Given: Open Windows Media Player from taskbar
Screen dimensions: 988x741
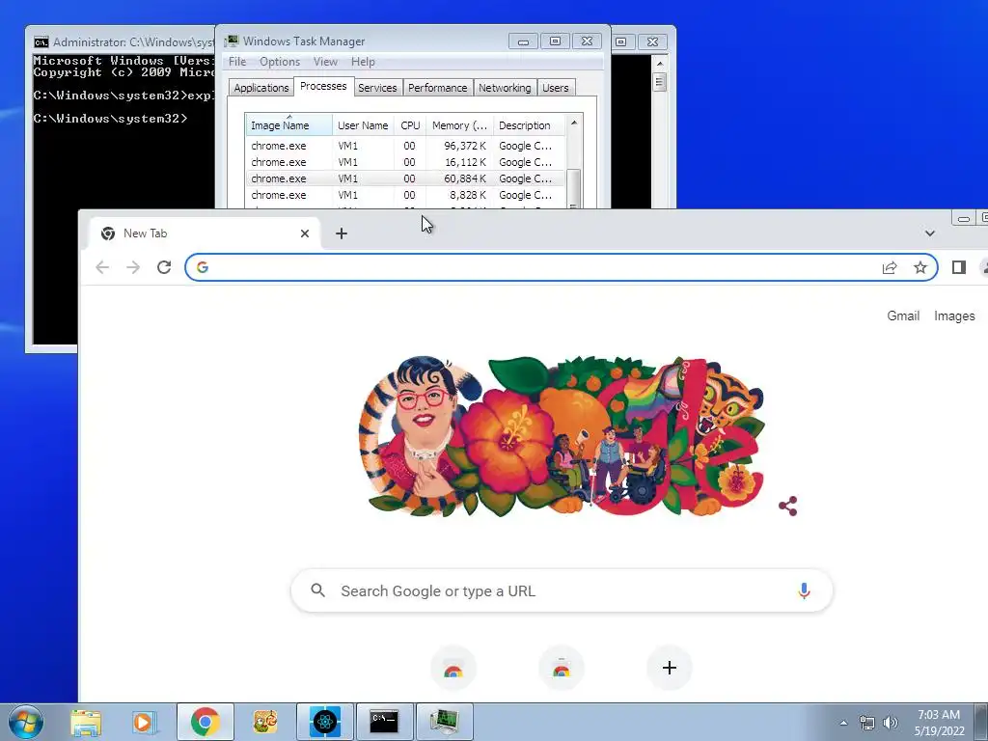Looking at the screenshot, I should [144, 722].
